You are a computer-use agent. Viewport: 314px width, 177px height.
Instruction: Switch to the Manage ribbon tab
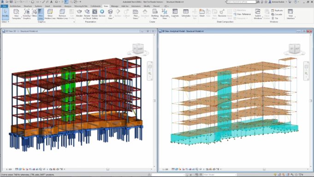pos(114,6)
